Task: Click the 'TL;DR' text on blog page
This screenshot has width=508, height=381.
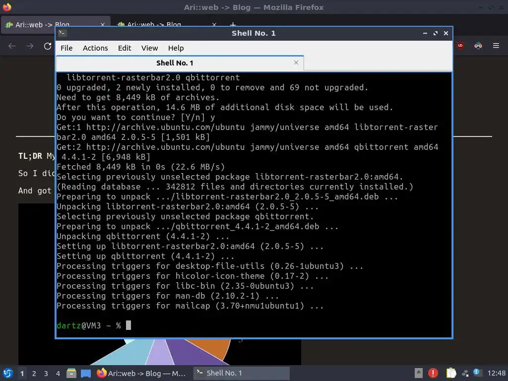Action: pyautogui.click(x=30, y=156)
